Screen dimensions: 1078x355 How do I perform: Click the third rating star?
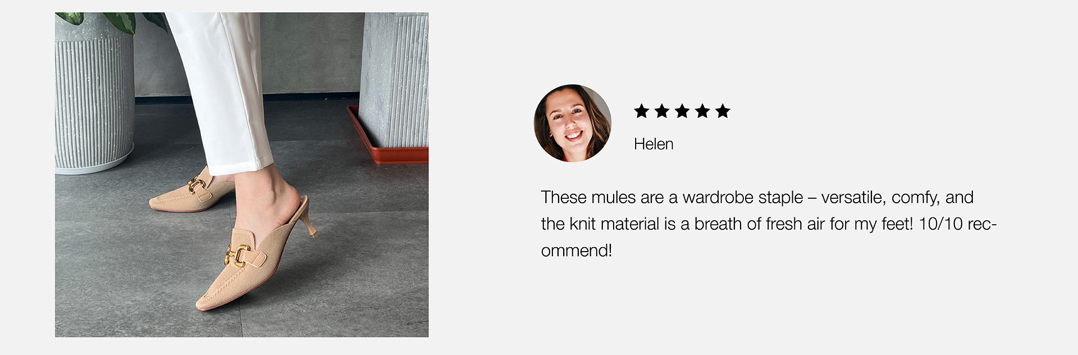click(x=682, y=111)
